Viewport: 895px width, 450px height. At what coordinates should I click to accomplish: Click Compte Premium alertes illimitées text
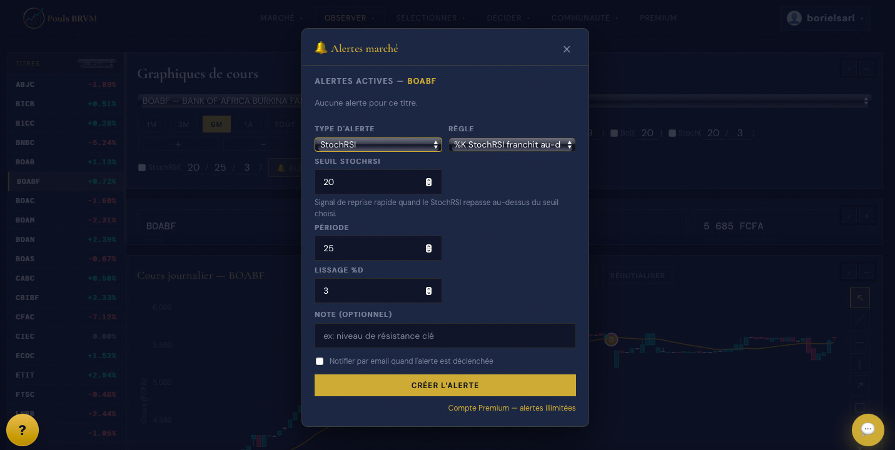(512, 408)
